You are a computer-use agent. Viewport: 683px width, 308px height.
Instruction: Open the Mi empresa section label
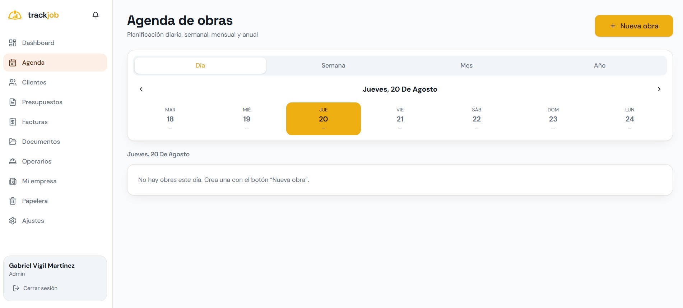(x=40, y=181)
